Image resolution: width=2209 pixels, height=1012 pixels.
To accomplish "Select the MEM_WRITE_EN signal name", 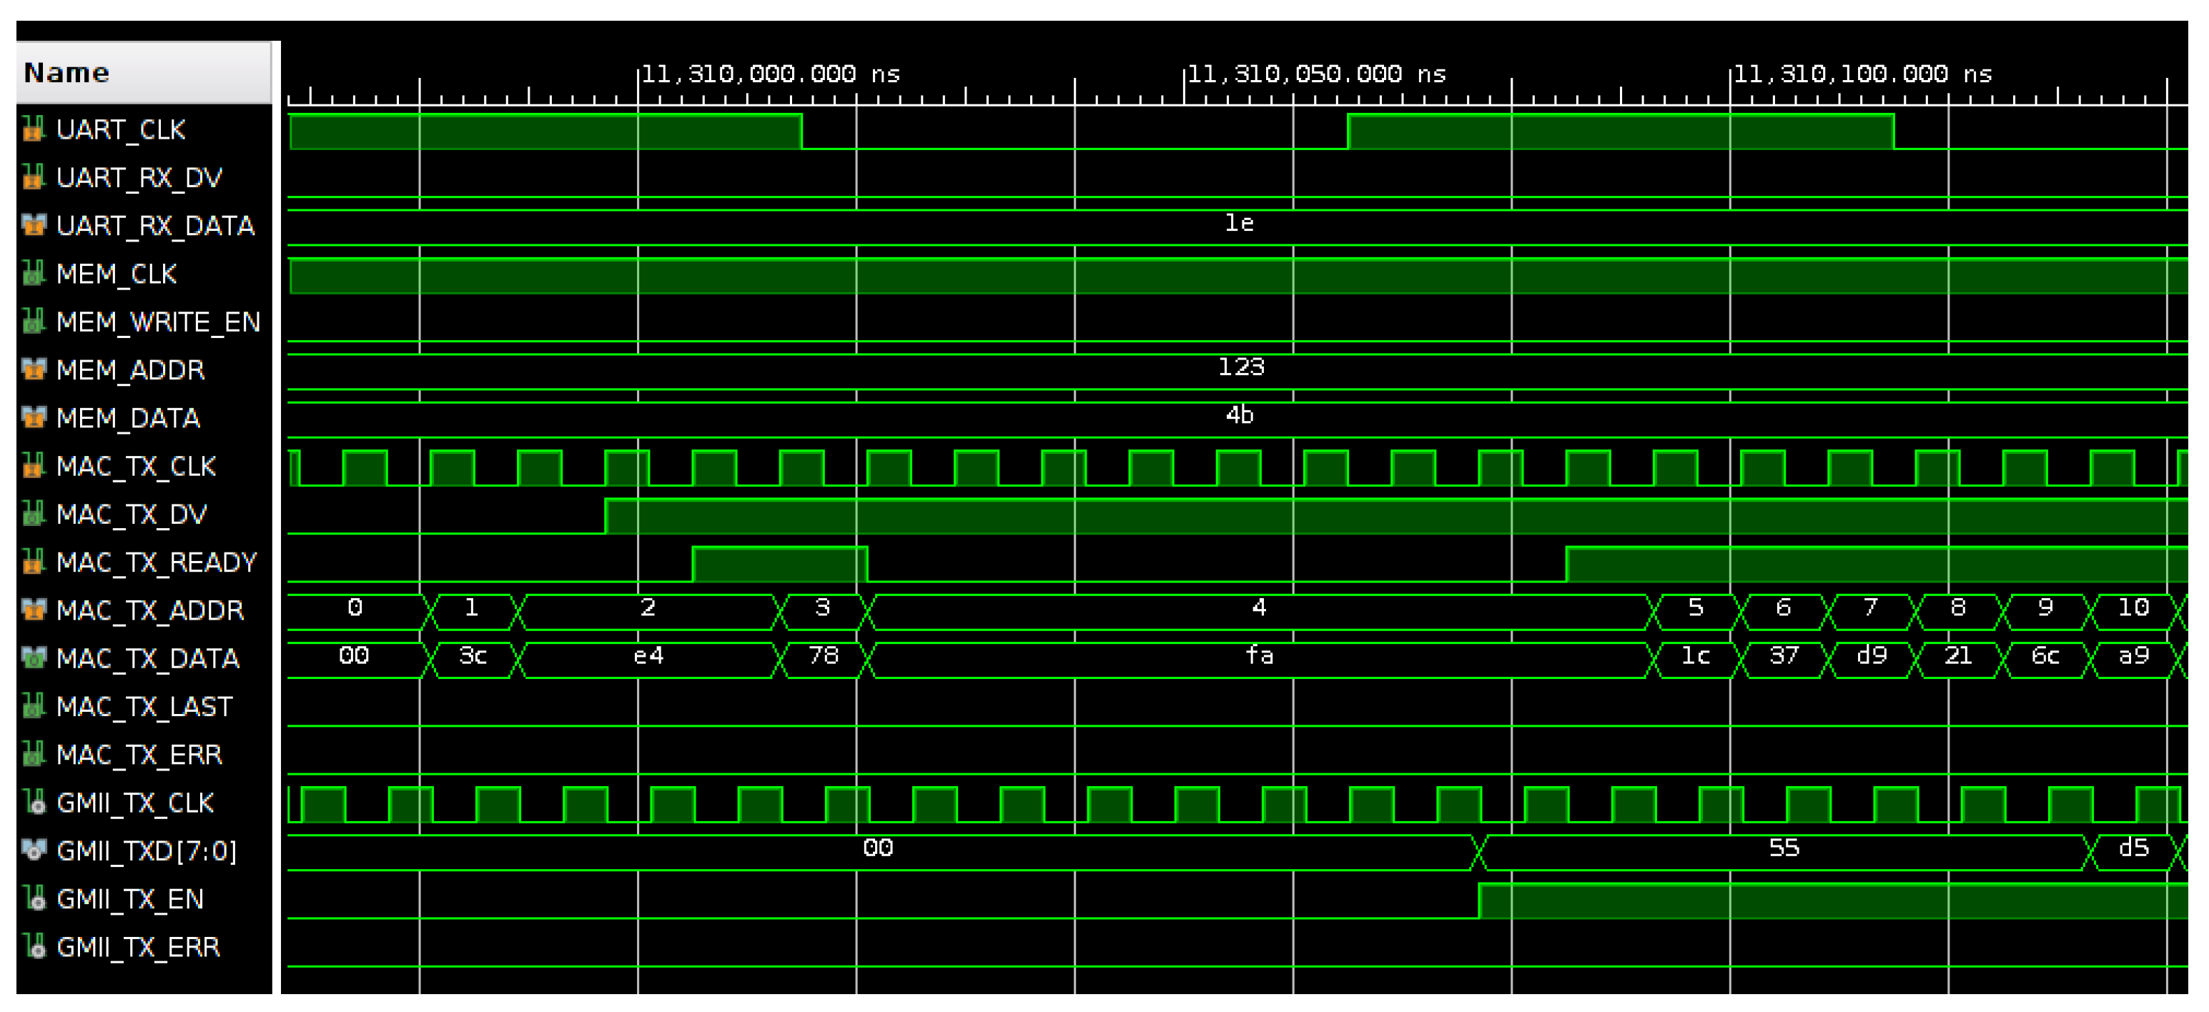I will pyautogui.click(x=158, y=322).
